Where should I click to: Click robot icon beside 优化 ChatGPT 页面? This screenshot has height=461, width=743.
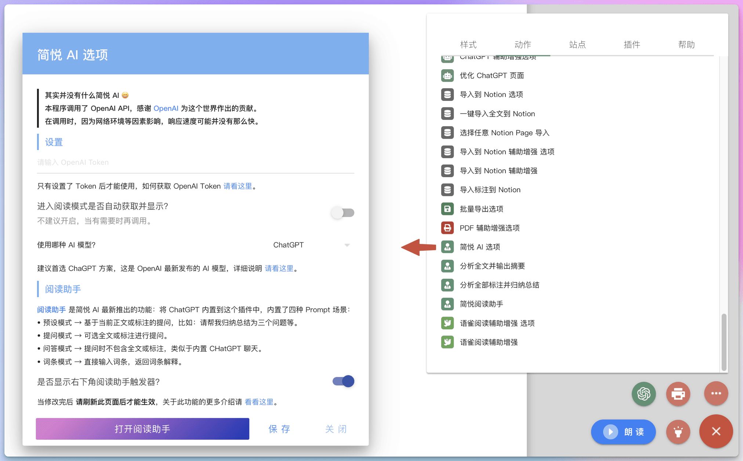coord(447,76)
